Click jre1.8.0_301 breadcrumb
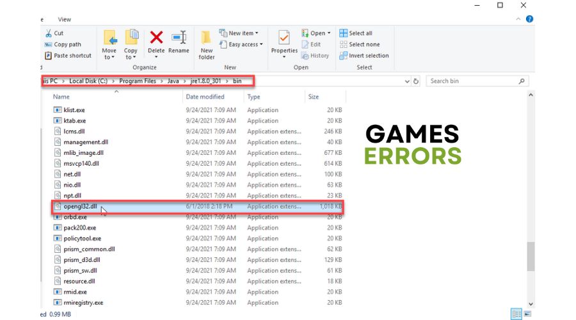Image resolution: width=576 pixels, height=320 pixels. point(205,81)
